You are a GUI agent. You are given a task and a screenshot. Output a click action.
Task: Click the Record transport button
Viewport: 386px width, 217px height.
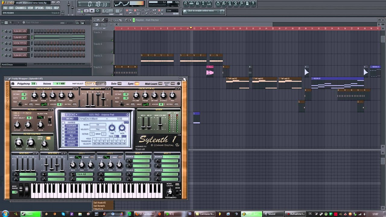(98, 11)
